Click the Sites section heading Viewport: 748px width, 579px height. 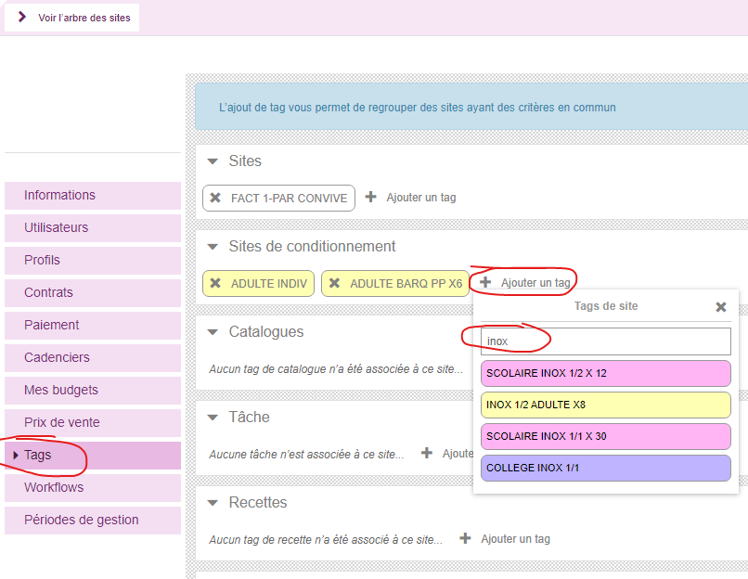245,161
